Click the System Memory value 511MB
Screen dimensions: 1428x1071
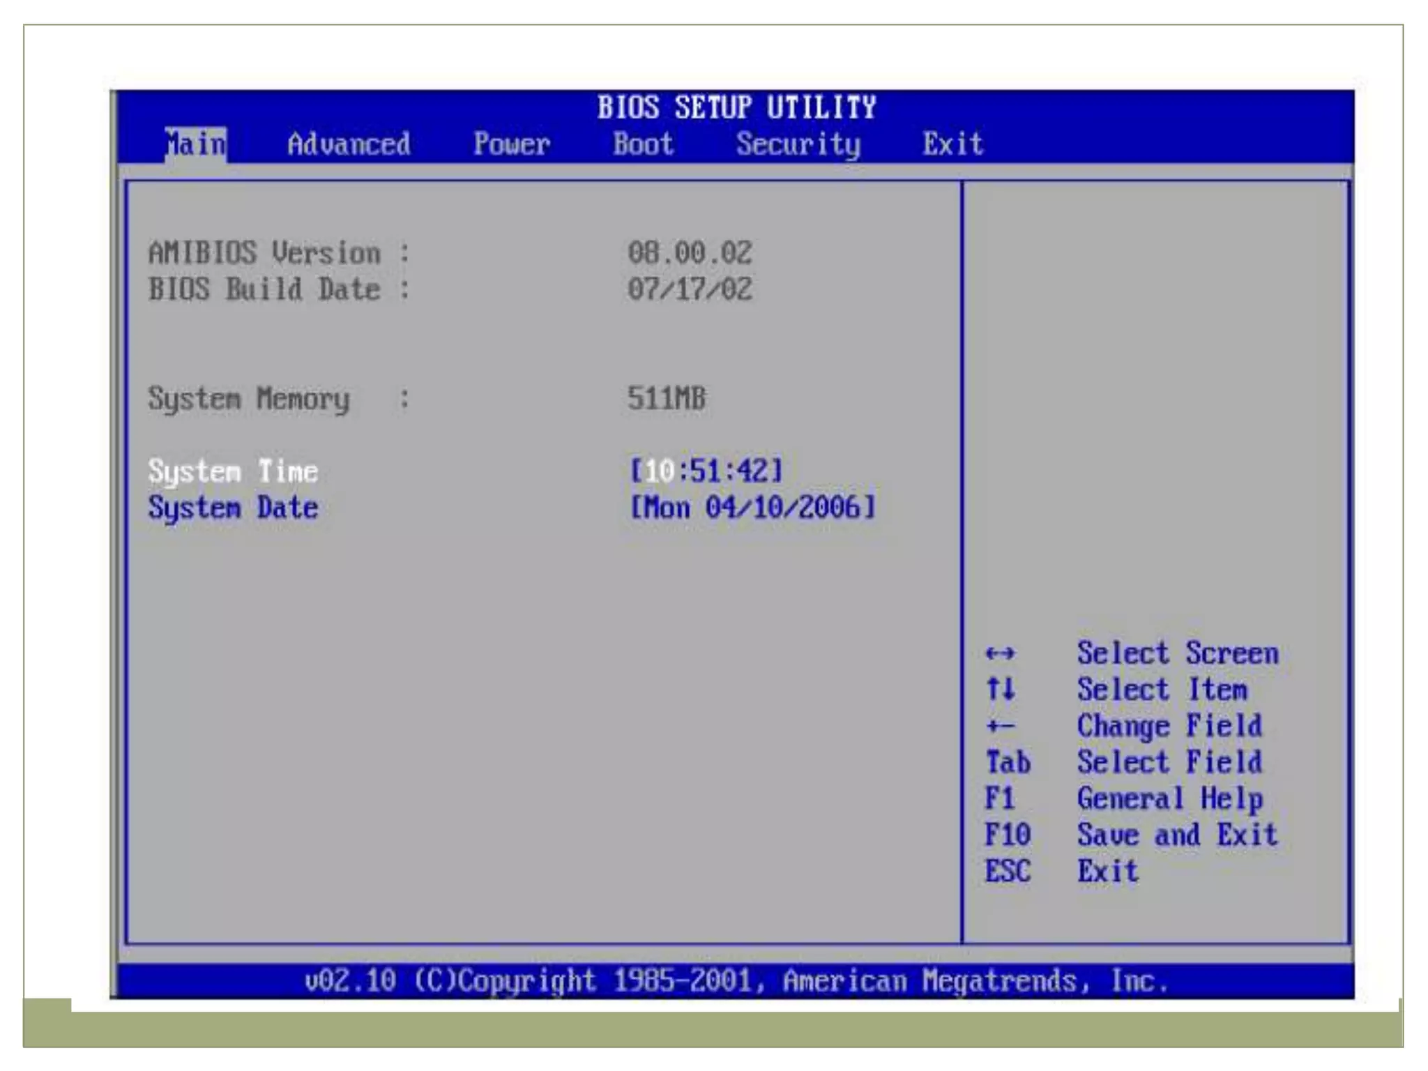point(667,399)
